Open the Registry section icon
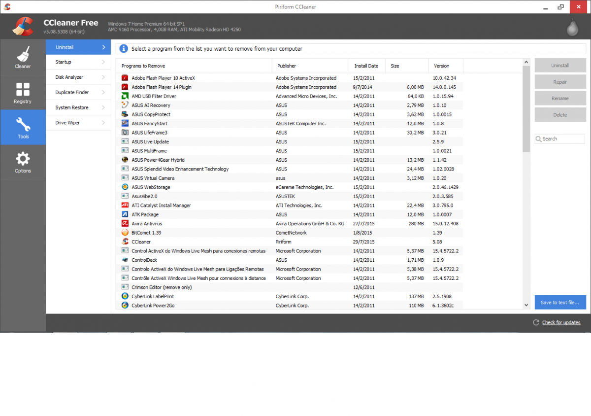591x416 pixels. [x=23, y=89]
